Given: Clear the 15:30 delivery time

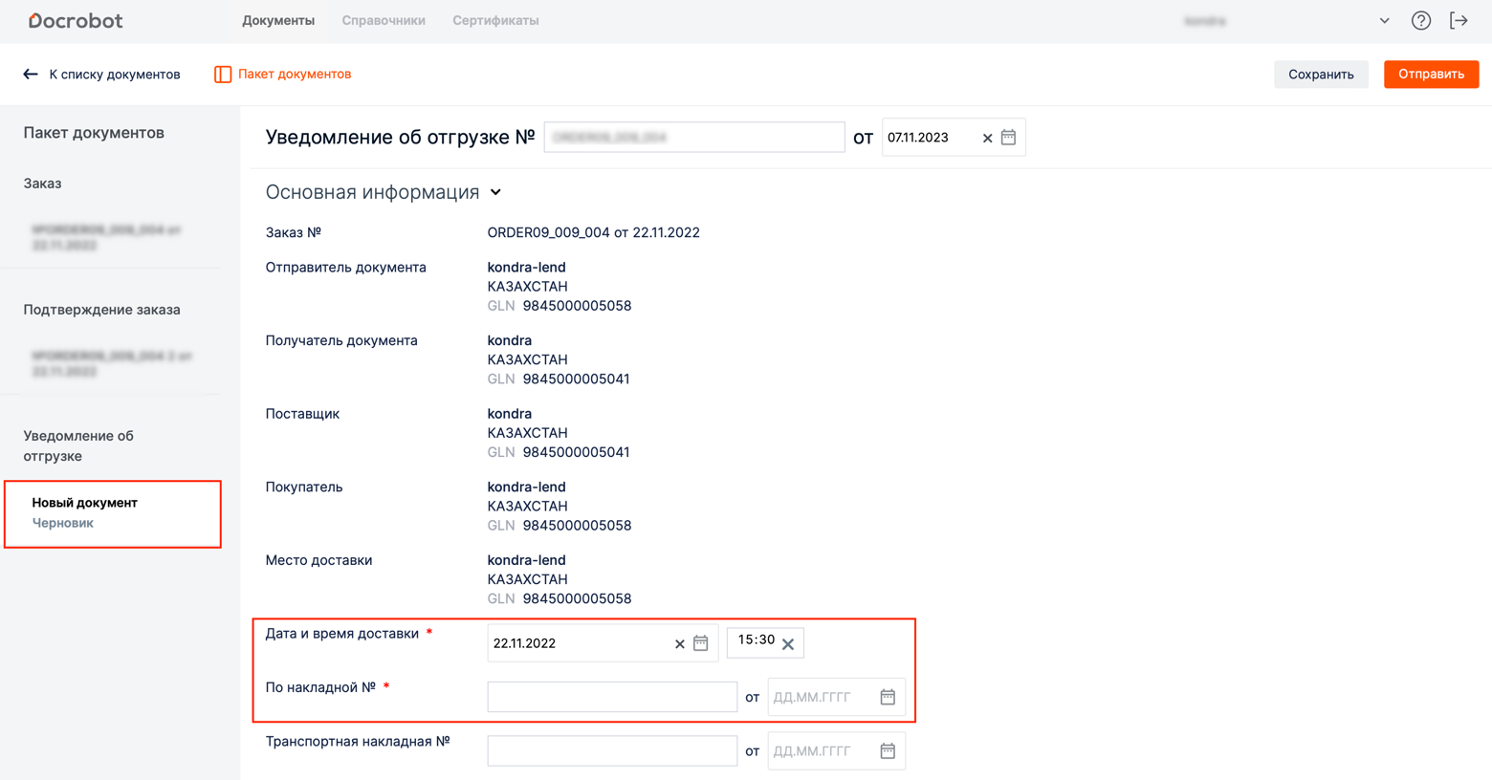Looking at the screenshot, I should [788, 644].
